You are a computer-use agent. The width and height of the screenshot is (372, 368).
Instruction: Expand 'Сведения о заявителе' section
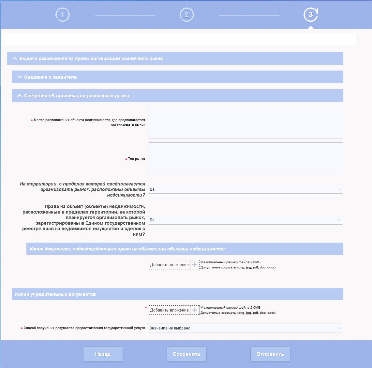pyautogui.click(x=19, y=77)
